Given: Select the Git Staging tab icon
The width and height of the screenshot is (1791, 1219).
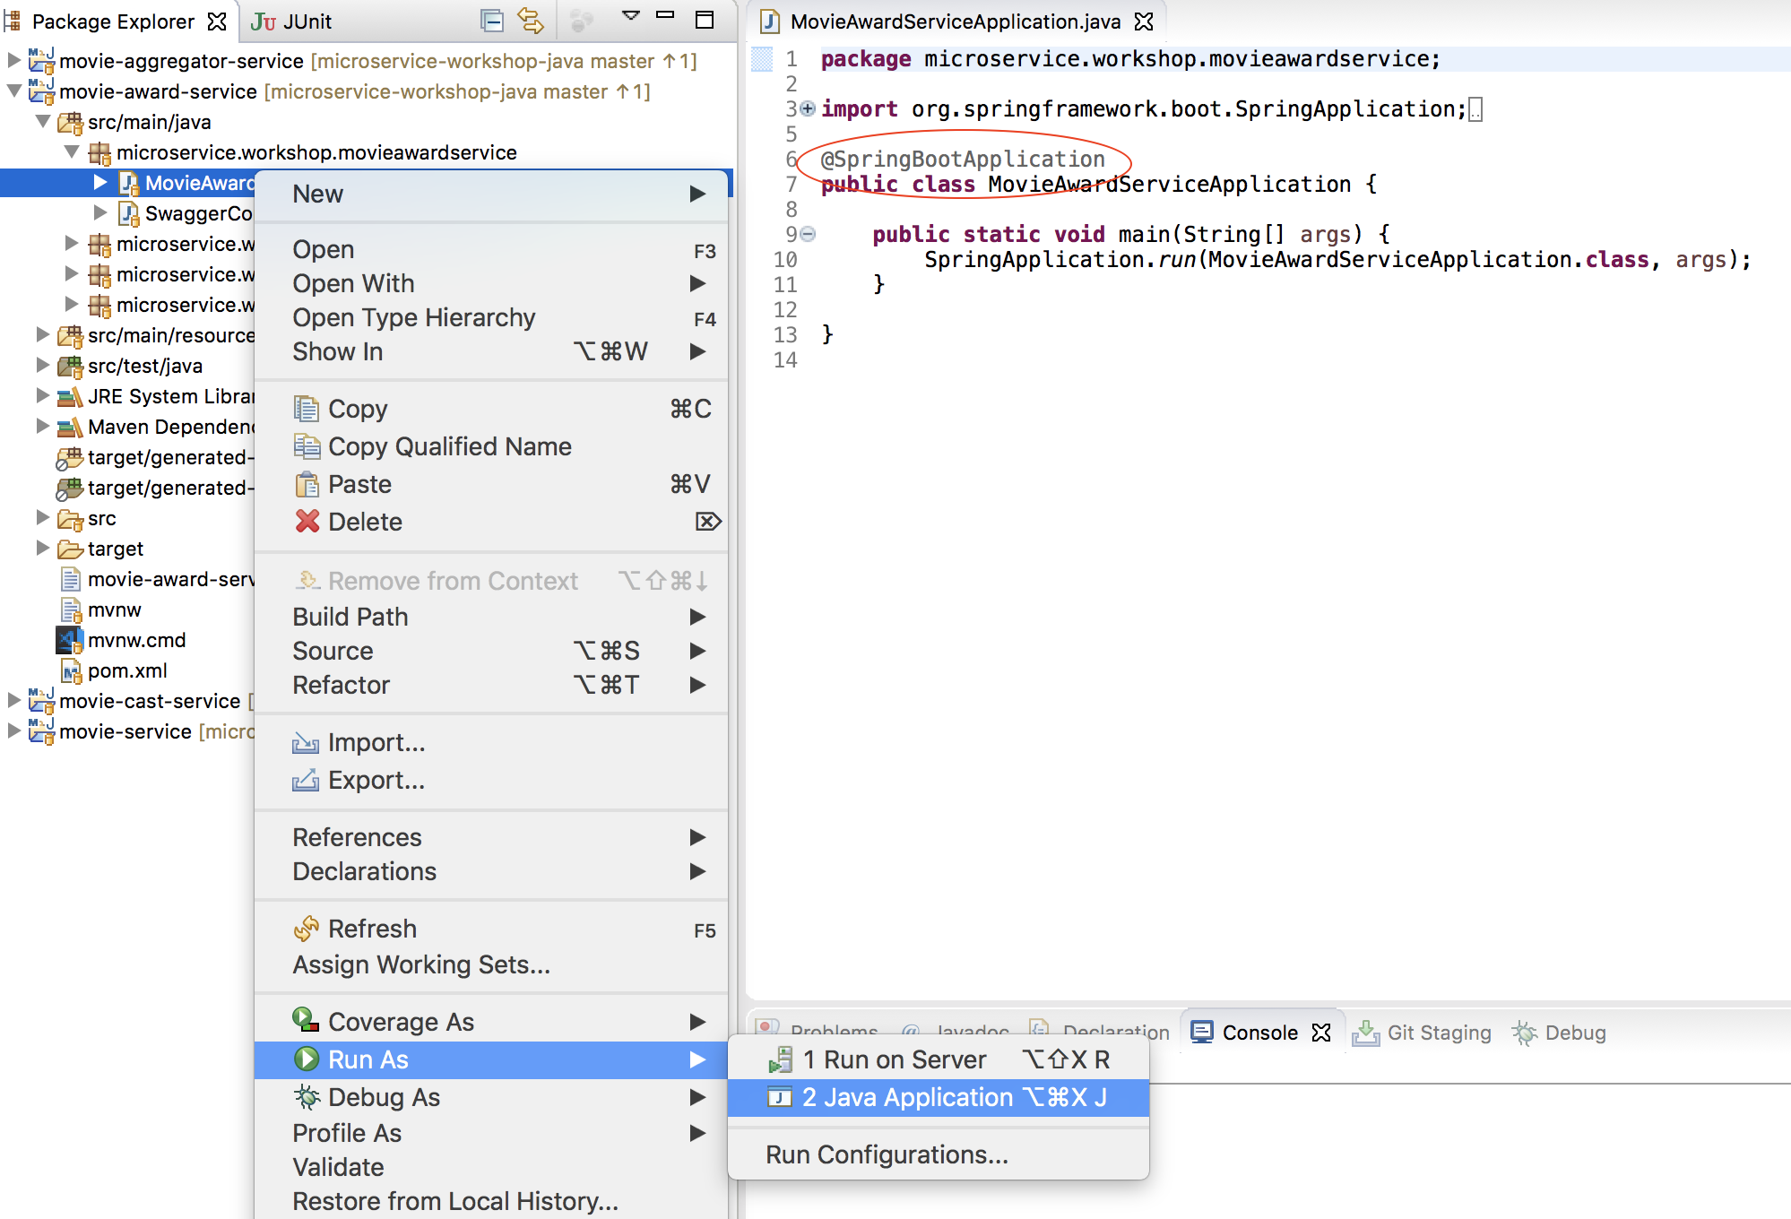Looking at the screenshot, I should [1363, 1033].
